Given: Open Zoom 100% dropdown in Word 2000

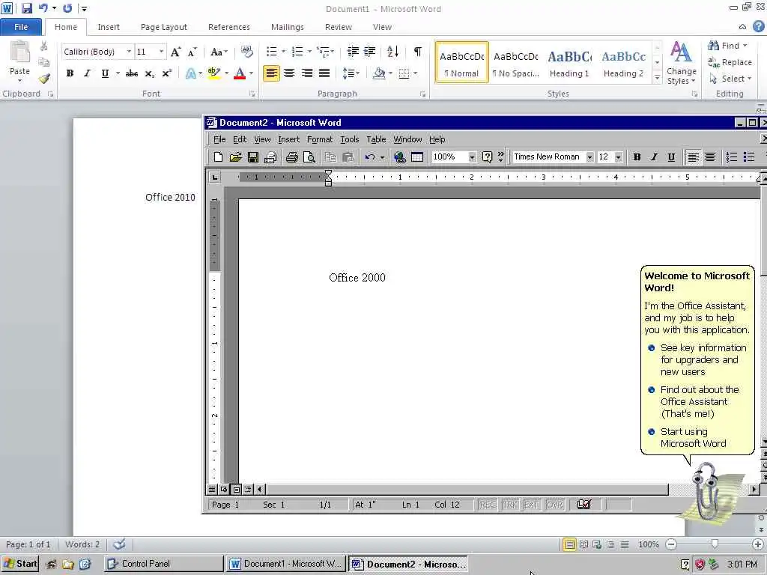Looking at the screenshot, I should point(472,157).
